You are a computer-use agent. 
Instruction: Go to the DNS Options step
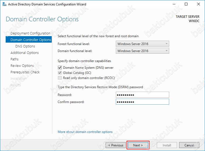point(25,46)
